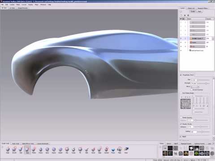This screenshot has height=161, width=215.
Task: Open the File menu
Action: pyautogui.click(x=3, y=5)
